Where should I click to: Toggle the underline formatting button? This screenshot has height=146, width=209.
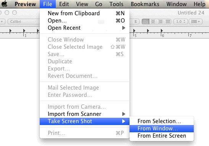[136, 21]
